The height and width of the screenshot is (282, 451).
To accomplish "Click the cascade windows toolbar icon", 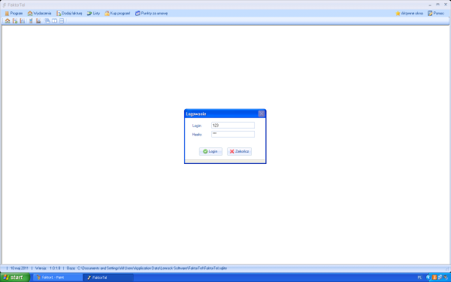I will point(47,21).
